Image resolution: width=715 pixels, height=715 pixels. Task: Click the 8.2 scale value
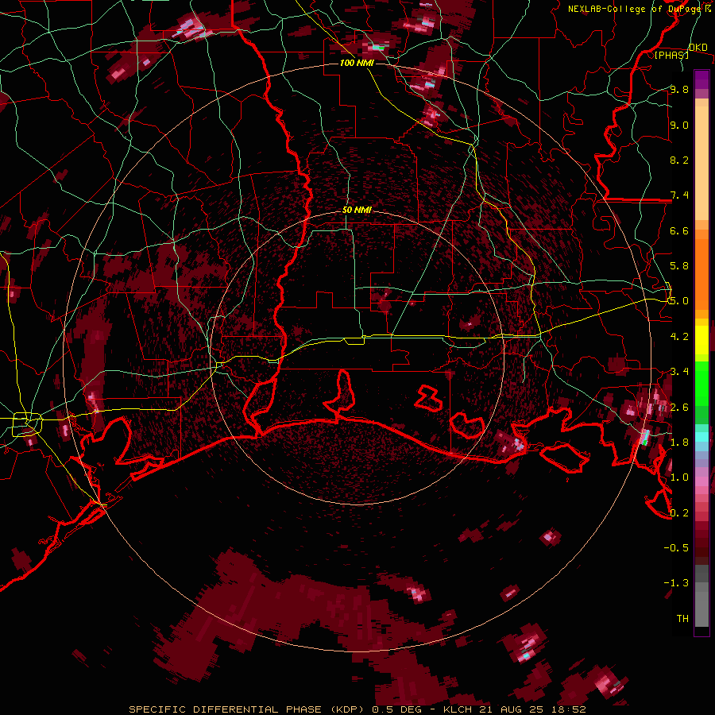(x=679, y=160)
